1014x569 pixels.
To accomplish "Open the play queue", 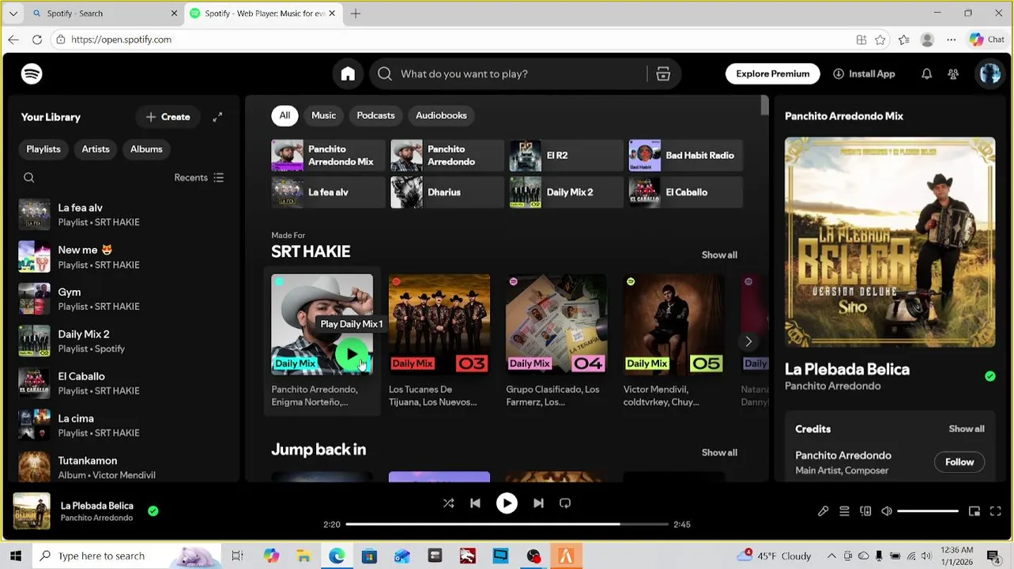I will click(844, 511).
